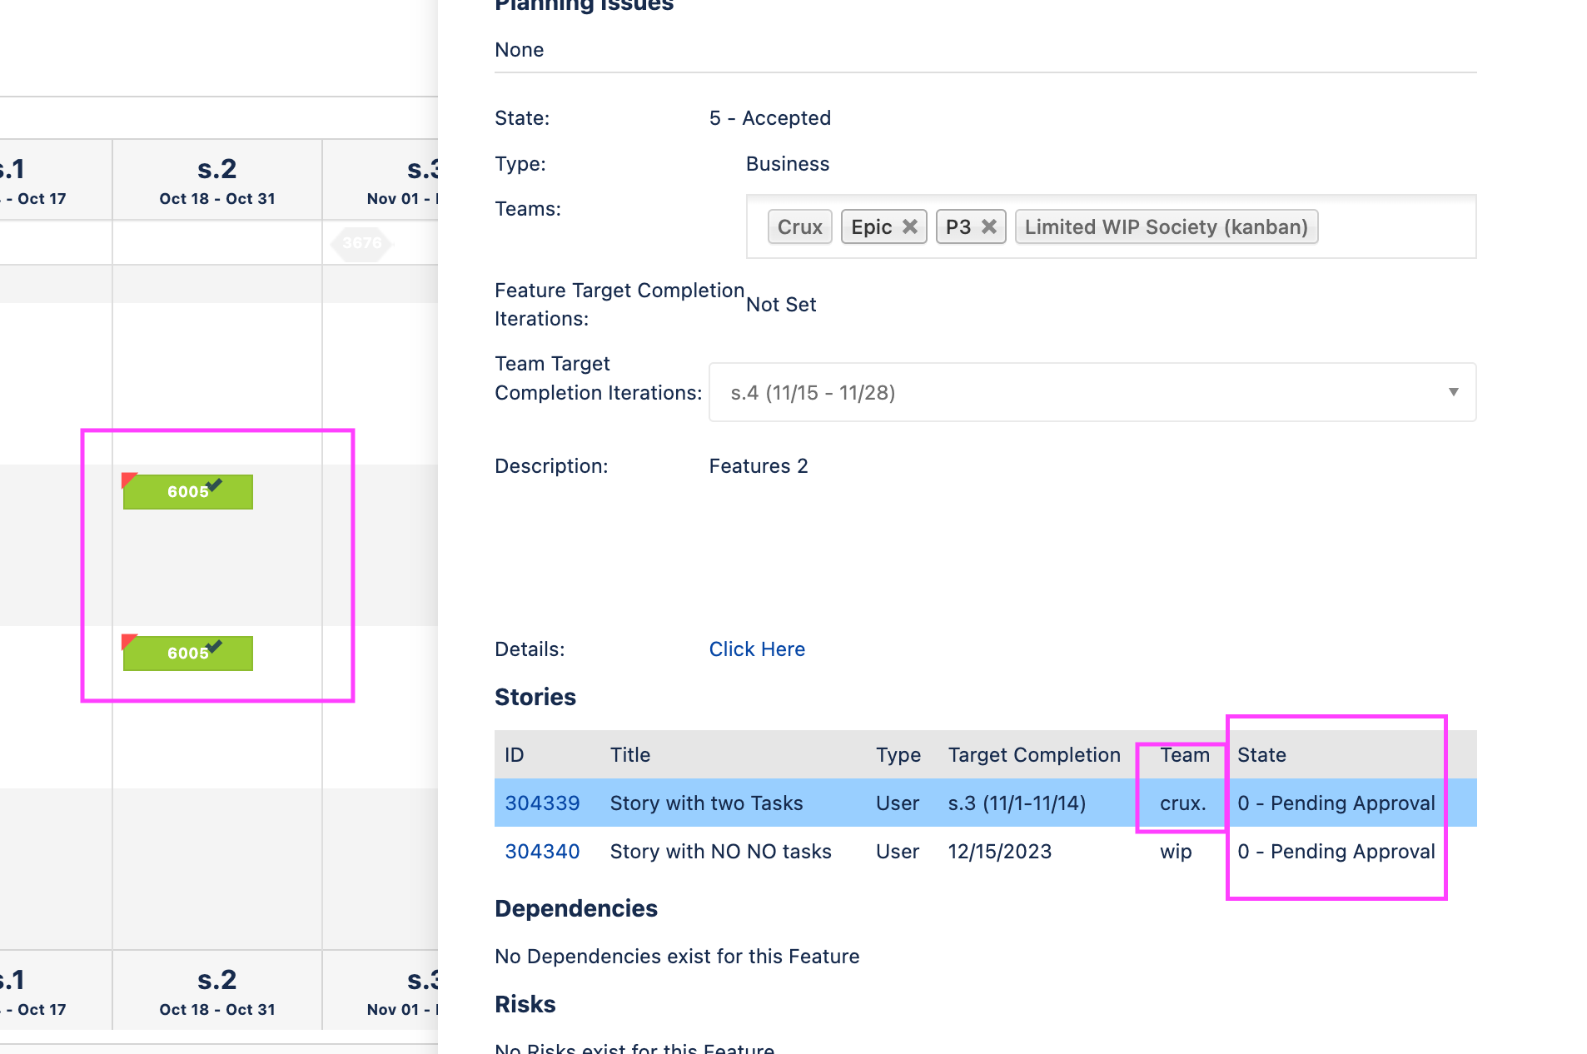1587x1054 pixels.
Task: Click the State column header in Stories table
Action: [1261, 754]
